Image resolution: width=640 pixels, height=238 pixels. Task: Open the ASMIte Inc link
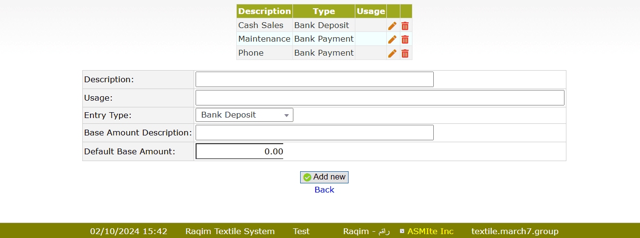click(x=430, y=231)
